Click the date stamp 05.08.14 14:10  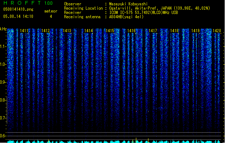coord(18,16)
